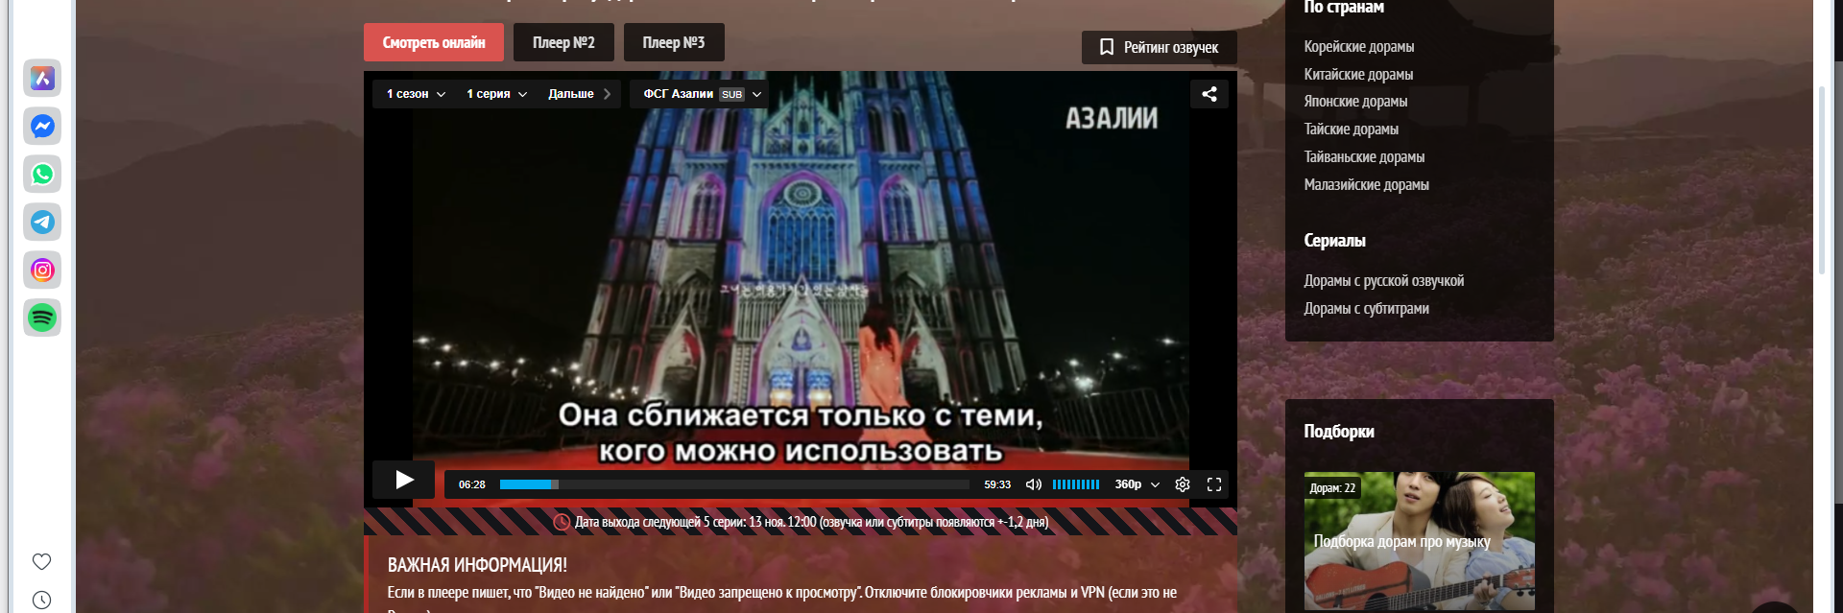The image size is (1843, 613).
Task: Open WhatsApp in the sidebar
Action: (x=42, y=174)
